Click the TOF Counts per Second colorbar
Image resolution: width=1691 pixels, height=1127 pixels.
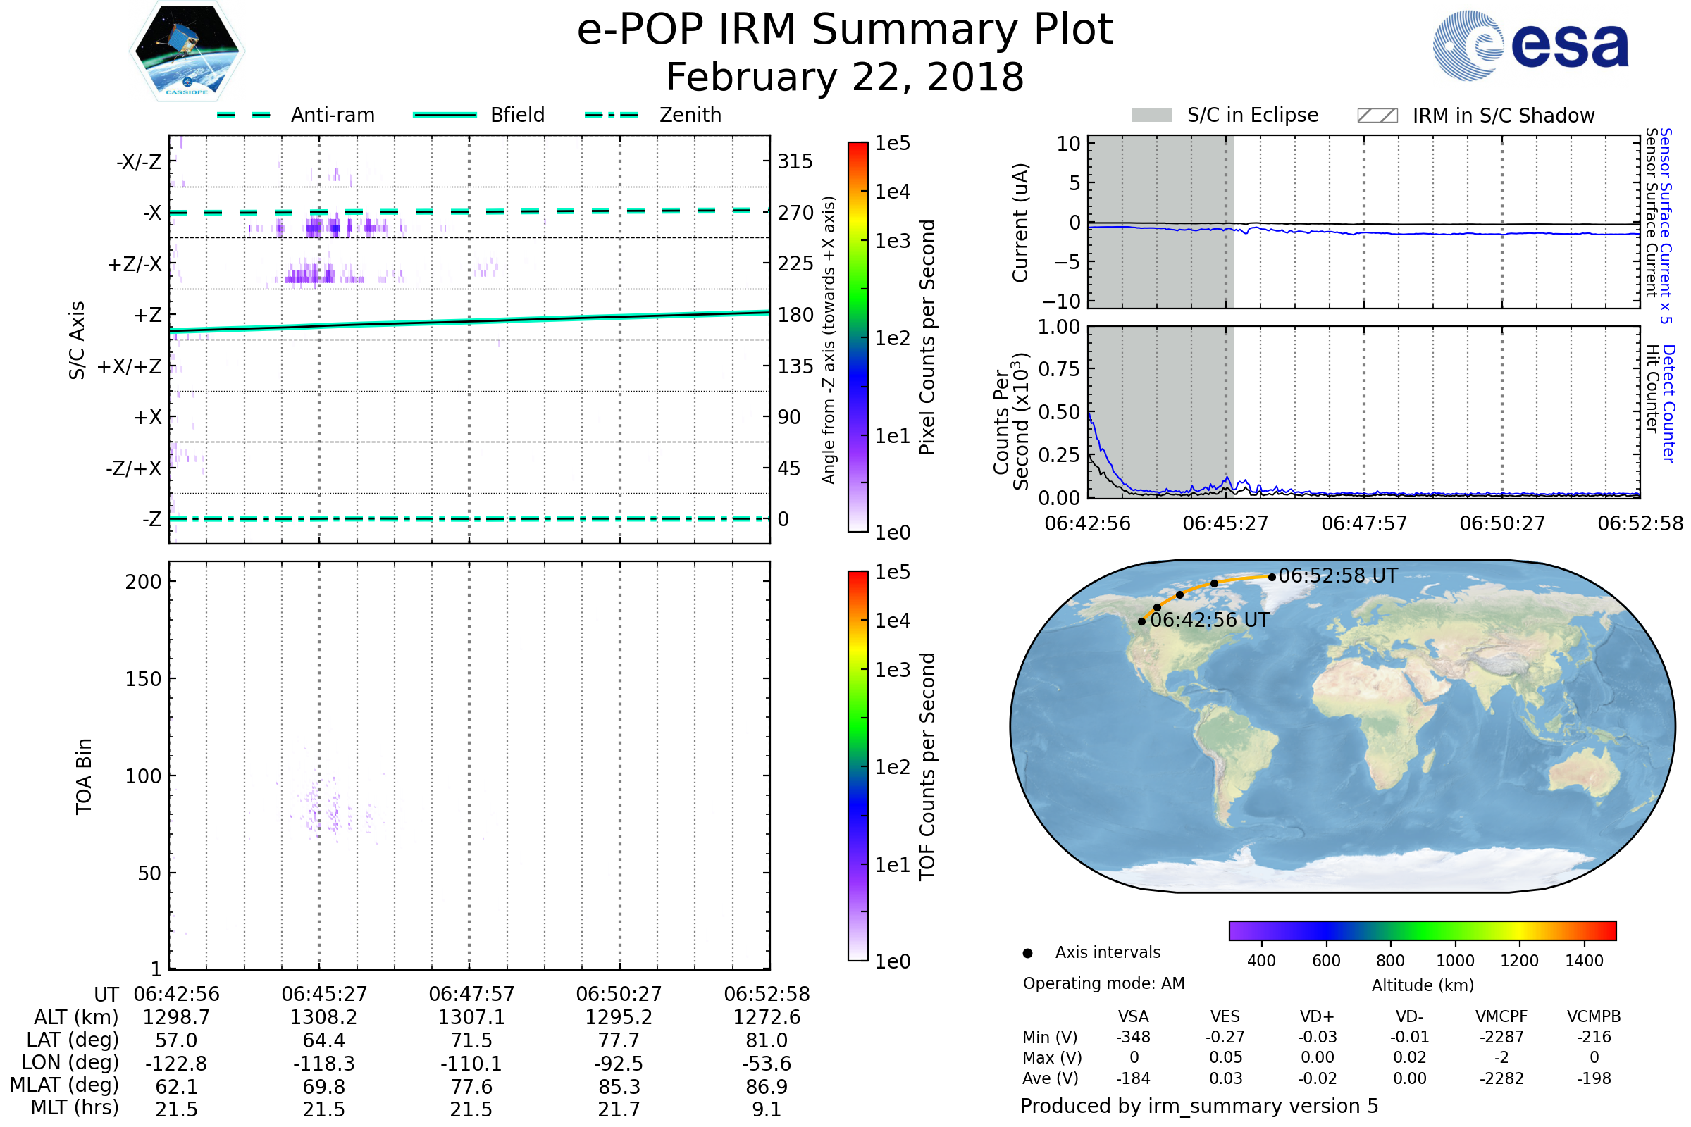(x=857, y=766)
